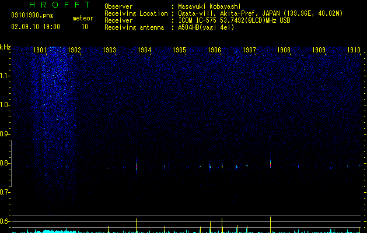Click the 1902 time axis label
367x233 pixels.
coord(74,50)
